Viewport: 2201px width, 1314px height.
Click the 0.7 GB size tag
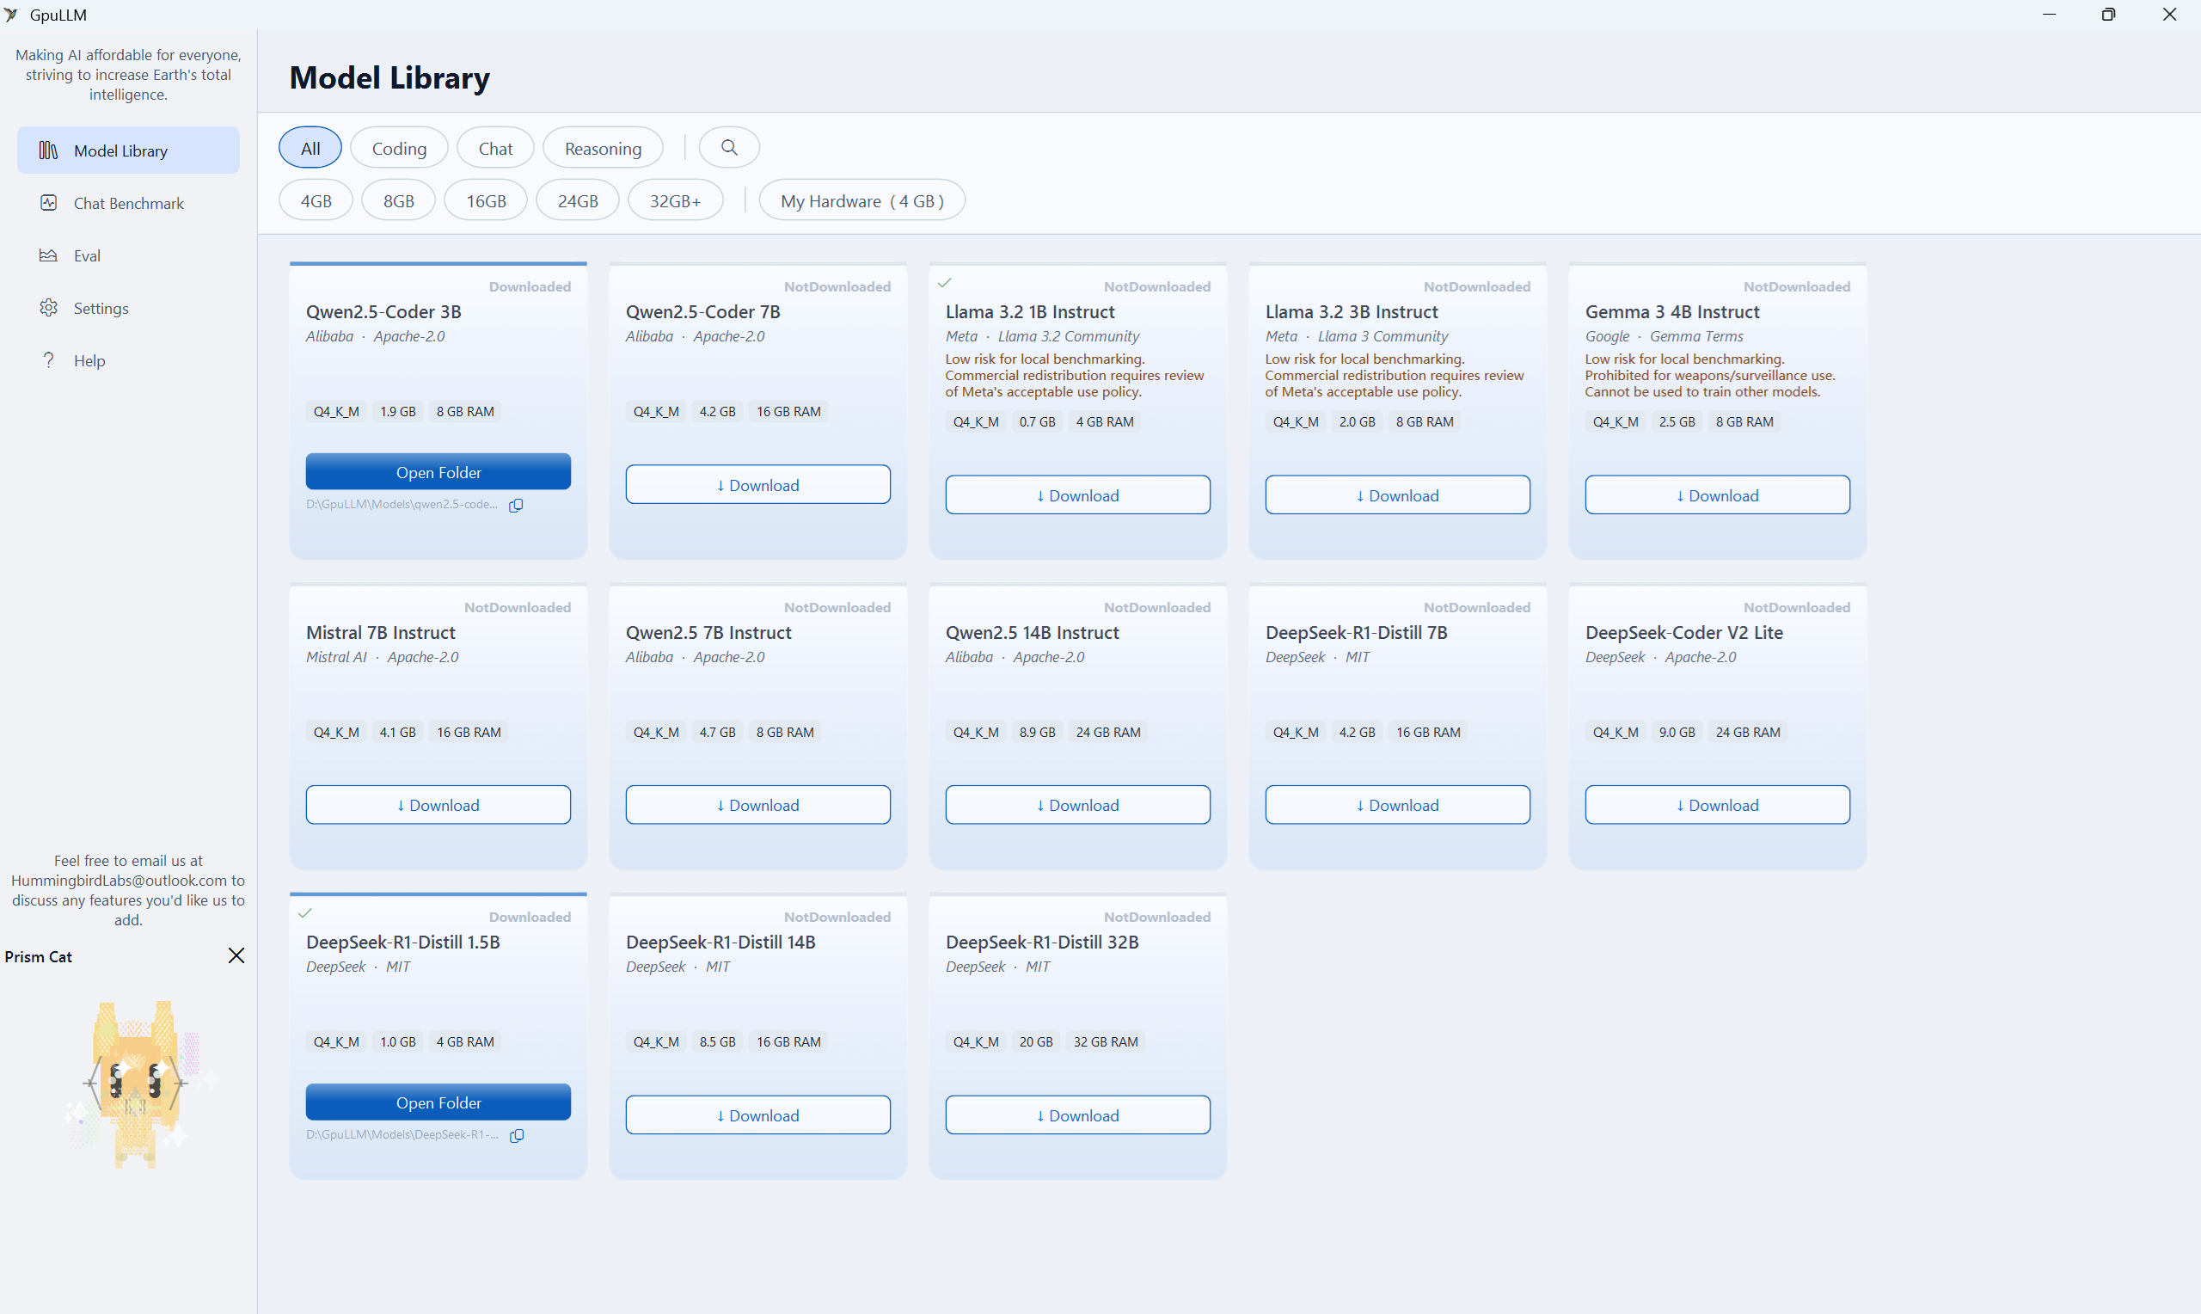tap(1036, 421)
